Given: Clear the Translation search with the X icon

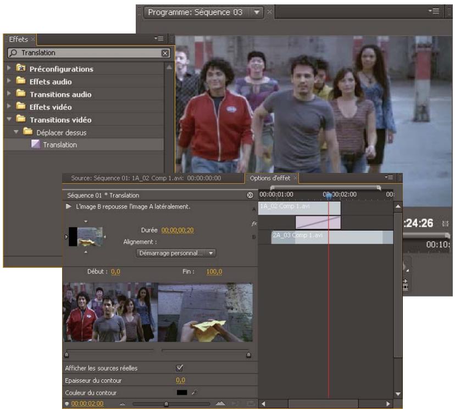Looking at the screenshot, I should coord(165,53).
